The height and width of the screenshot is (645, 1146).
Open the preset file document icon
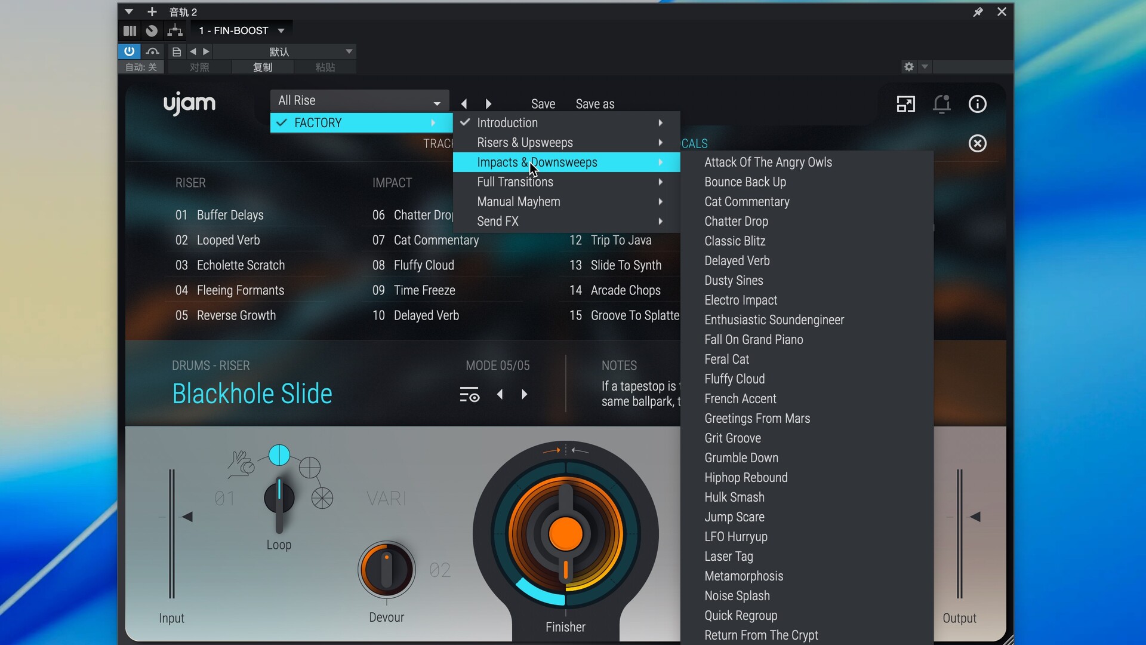[x=177, y=52]
